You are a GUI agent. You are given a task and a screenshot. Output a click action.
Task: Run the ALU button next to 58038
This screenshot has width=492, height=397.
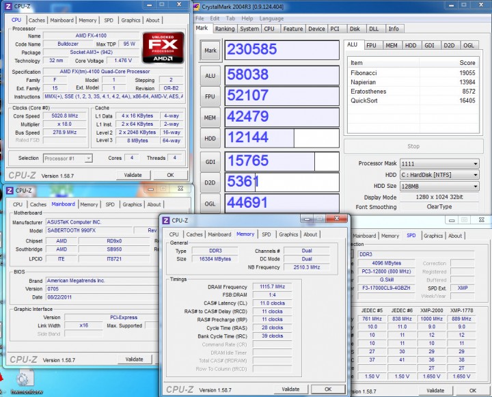click(x=210, y=75)
